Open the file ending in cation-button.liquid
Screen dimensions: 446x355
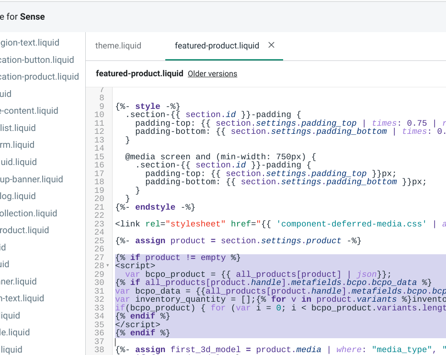(x=37, y=60)
